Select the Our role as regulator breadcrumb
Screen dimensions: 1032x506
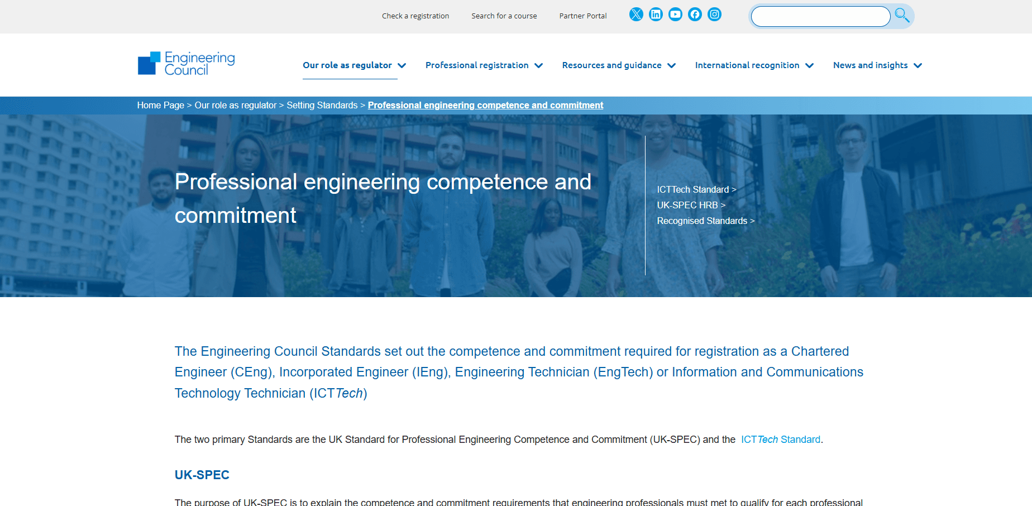(x=236, y=105)
